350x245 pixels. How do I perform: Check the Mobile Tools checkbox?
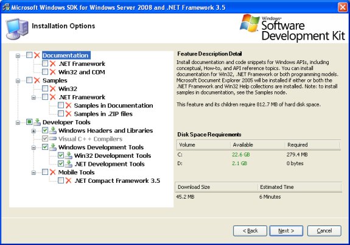(x=45, y=172)
